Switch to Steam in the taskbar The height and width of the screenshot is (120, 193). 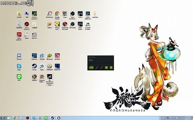pos(53,118)
